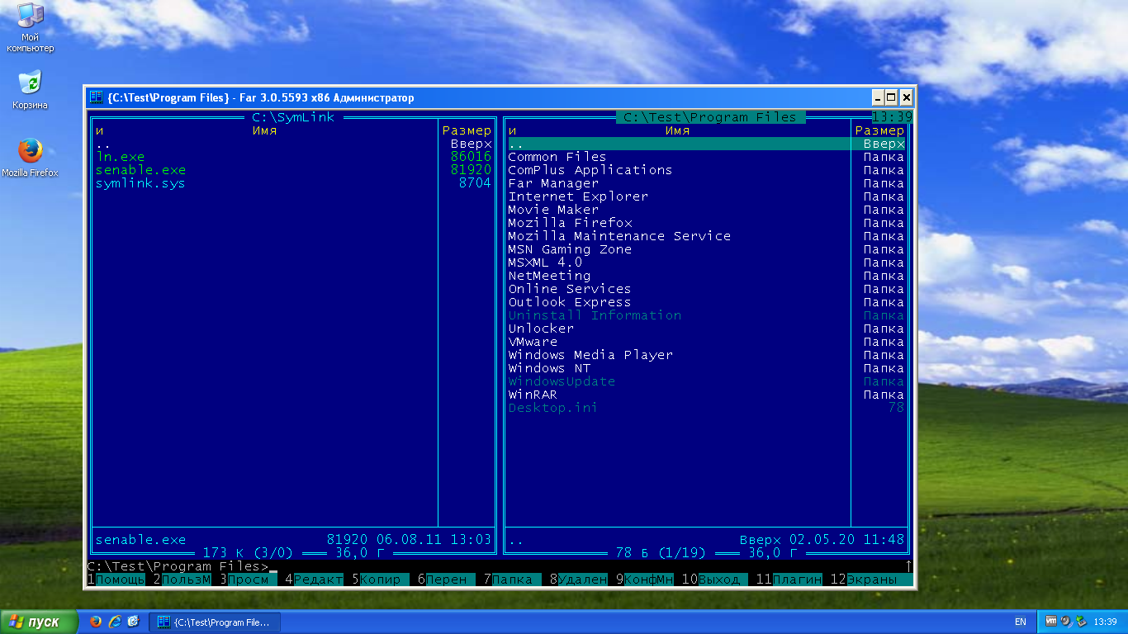The width and height of the screenshot is (1128, 634).
Task: Select the Common Files folder
Action: tap(558, 157)
